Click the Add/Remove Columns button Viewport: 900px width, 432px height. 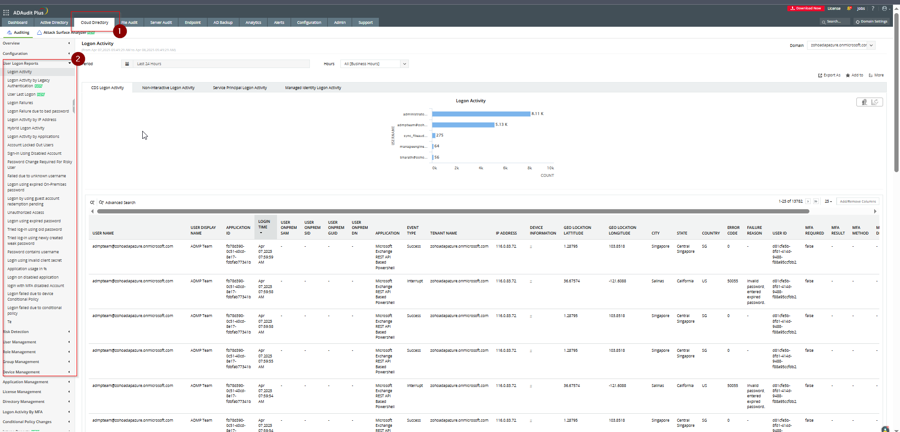coord(858,201)
